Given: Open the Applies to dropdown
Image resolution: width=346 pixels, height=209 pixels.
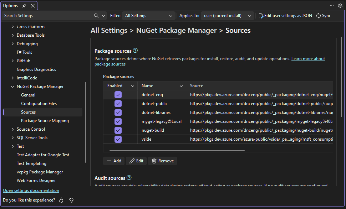Looking at the screenshot, I should click(x=227, y=15).
